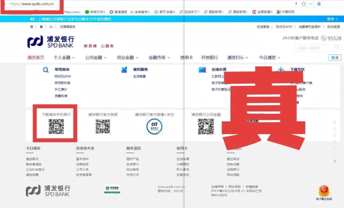Click the 浦发银行 SPD BANK logo

click(x=51, y=42)
